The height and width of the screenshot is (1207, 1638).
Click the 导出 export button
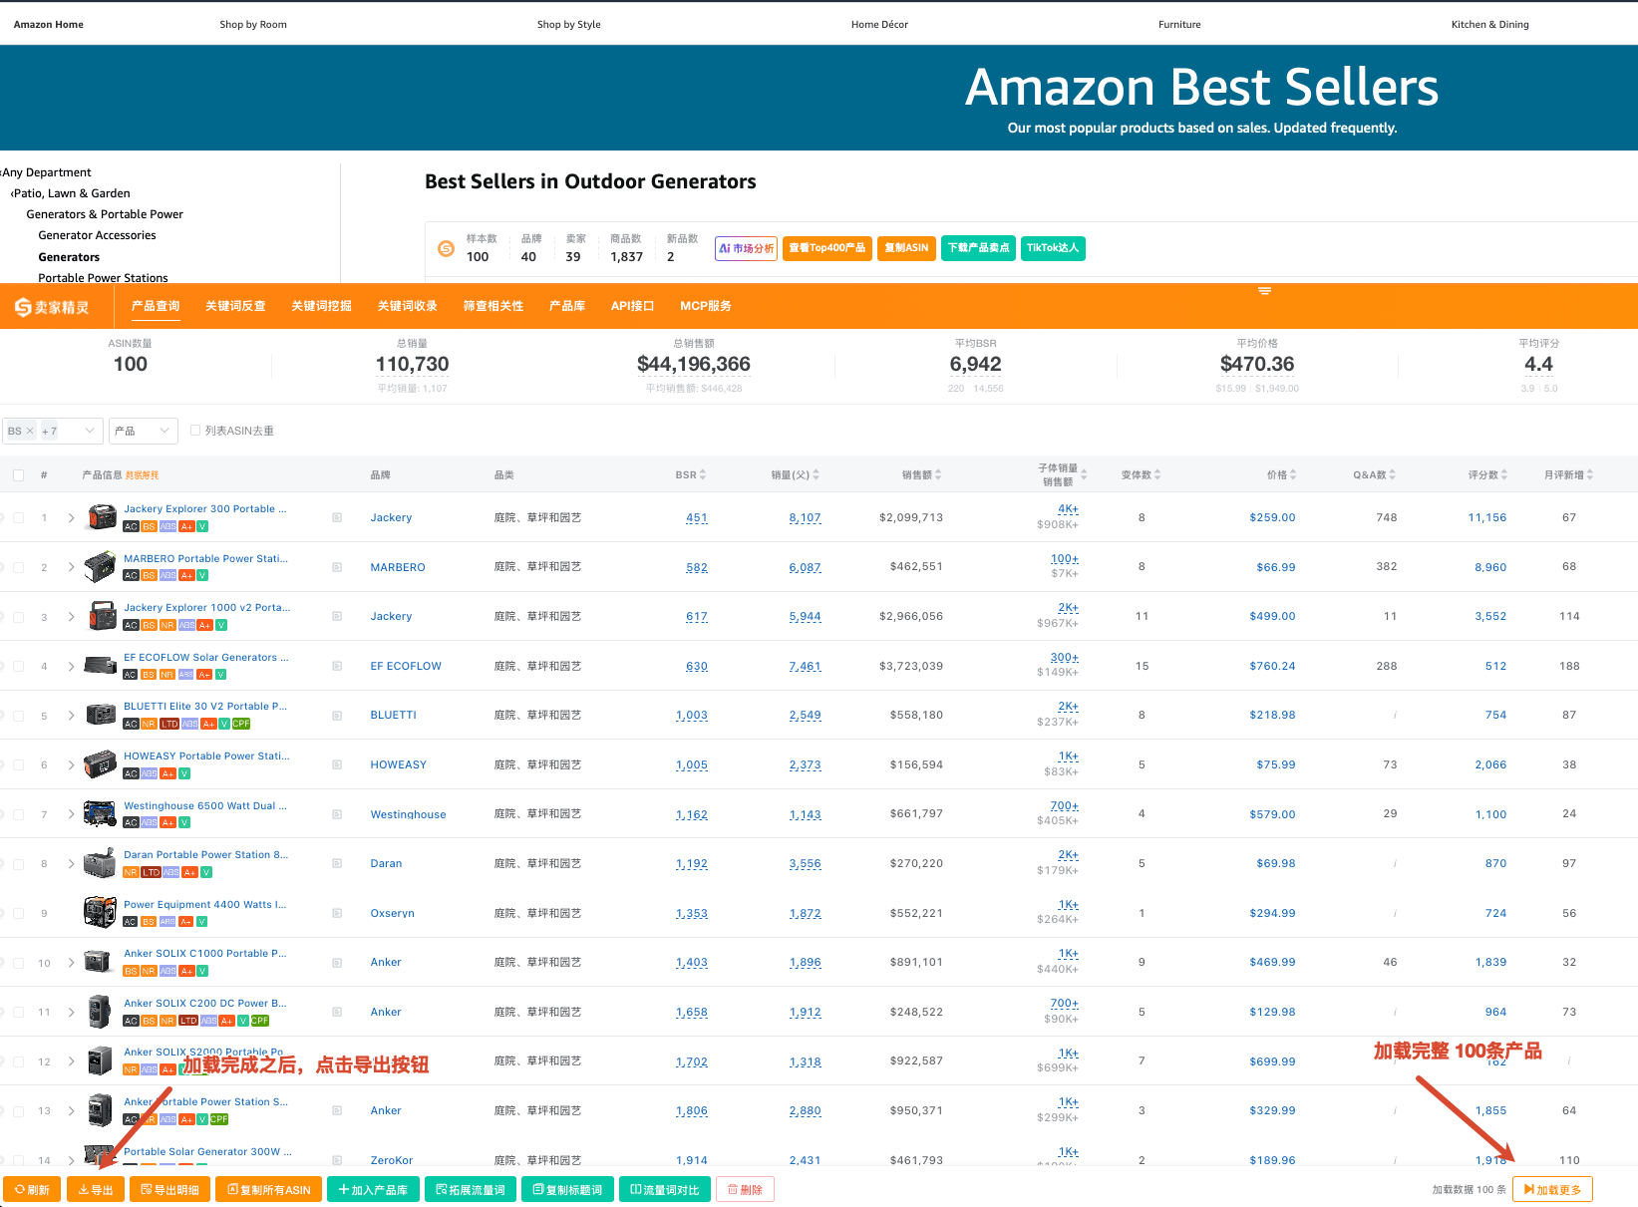pyautogui.click(x=96, y=1190)
